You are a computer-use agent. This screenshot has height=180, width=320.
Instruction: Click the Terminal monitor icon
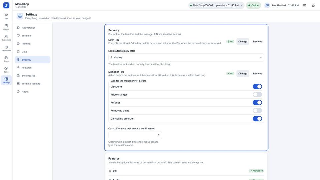[18, 35]
